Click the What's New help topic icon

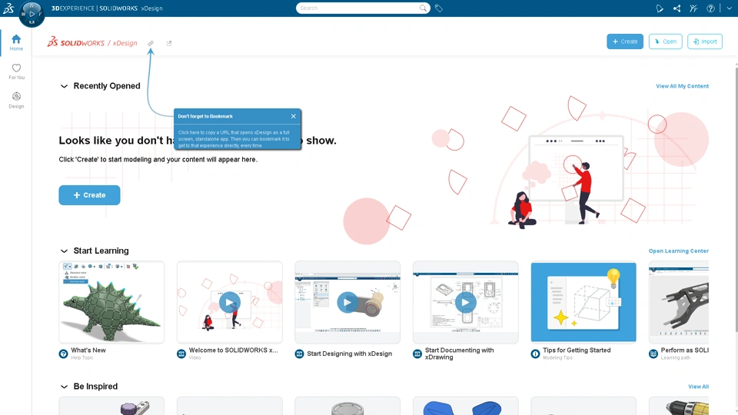click(x=63, y=354)
